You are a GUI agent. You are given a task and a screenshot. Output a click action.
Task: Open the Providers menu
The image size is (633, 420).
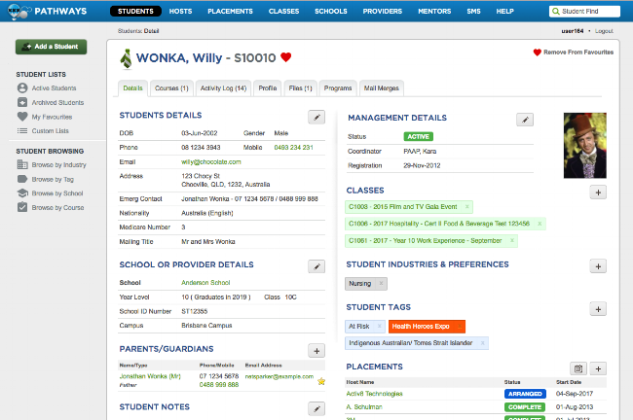pyautogui.click(x=383, y=12)
